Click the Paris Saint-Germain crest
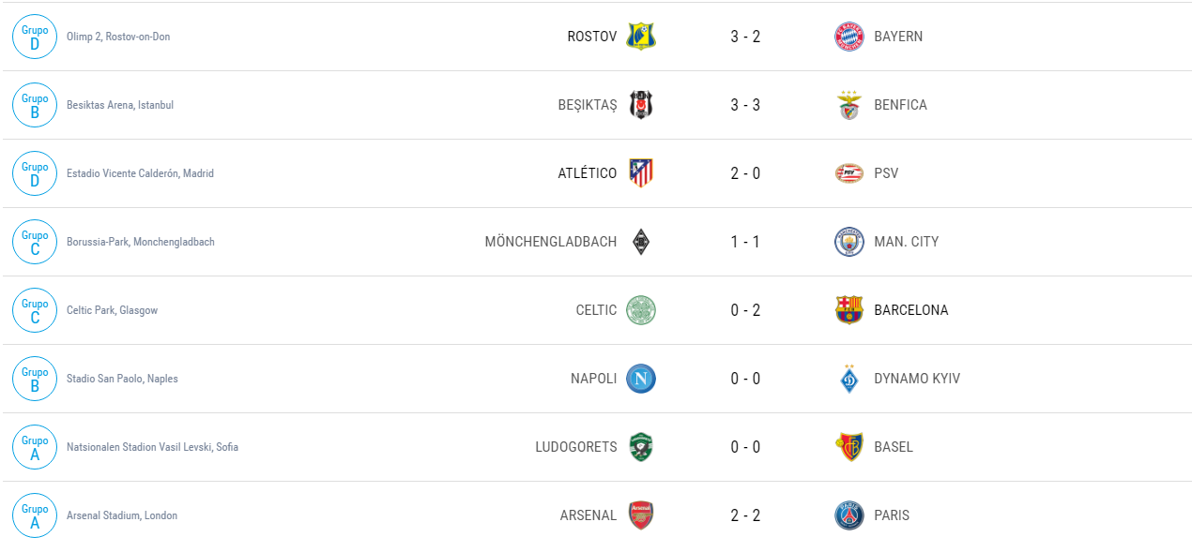This screenshot has width=1192, height=552. point(849,515)
